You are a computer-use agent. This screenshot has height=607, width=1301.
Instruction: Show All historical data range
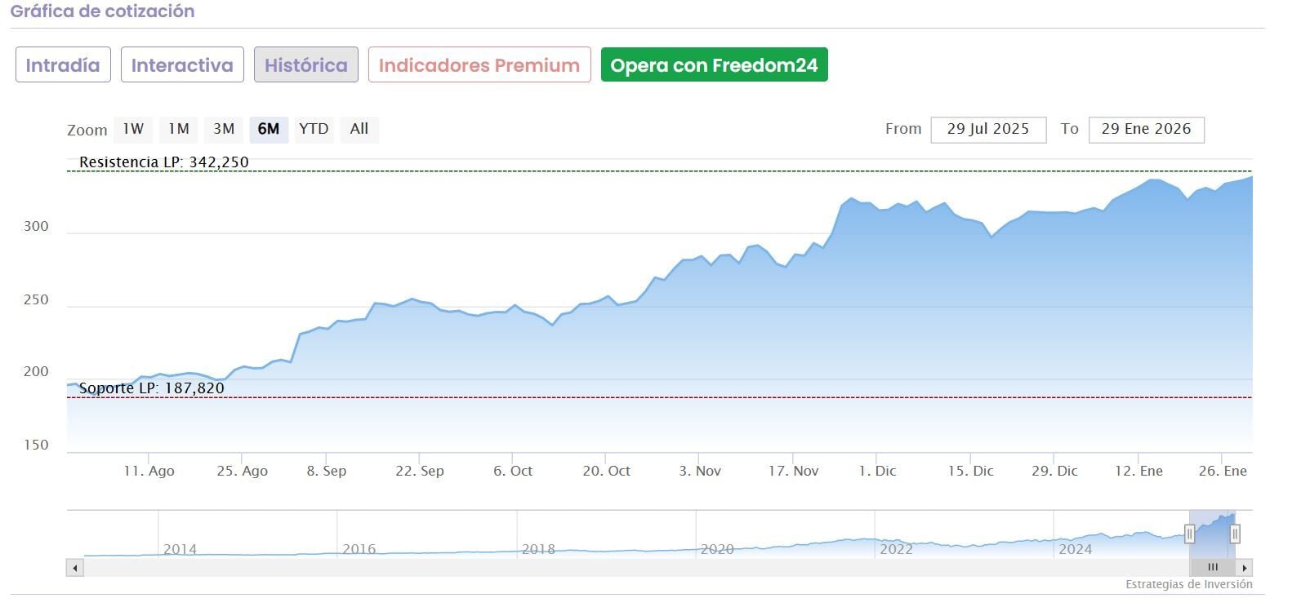[x=359, y=129]
